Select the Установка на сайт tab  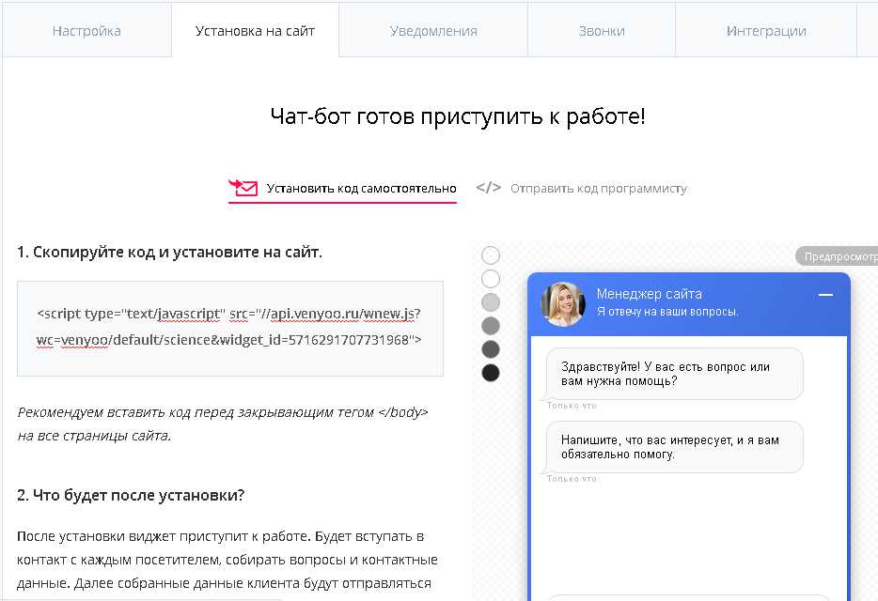(x=255, y=31)
